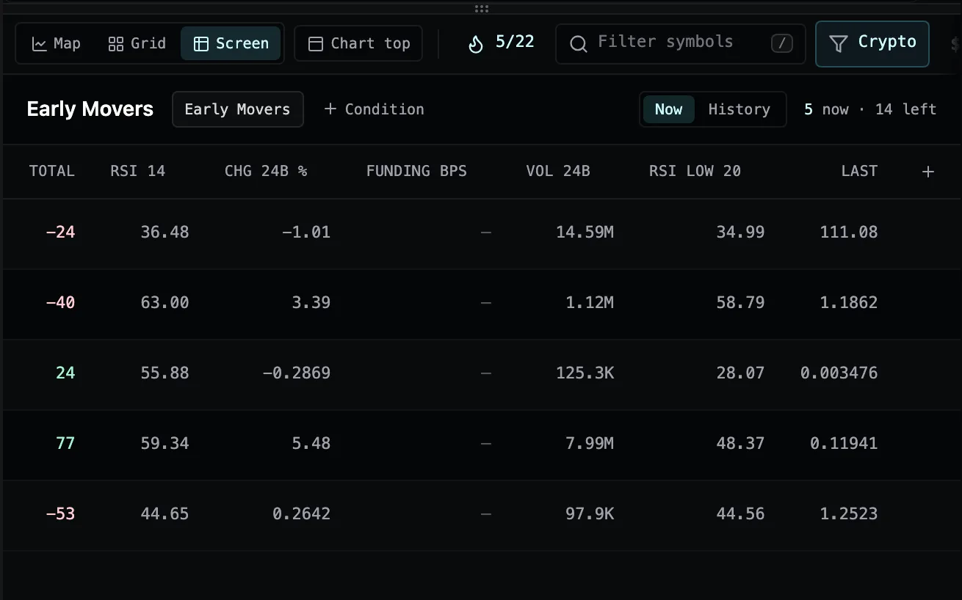Select the Now toggle

(x=669, y=109)
